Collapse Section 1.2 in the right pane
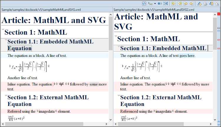The width and height of the screenshot is (221, 127). (x=118, y=96)
